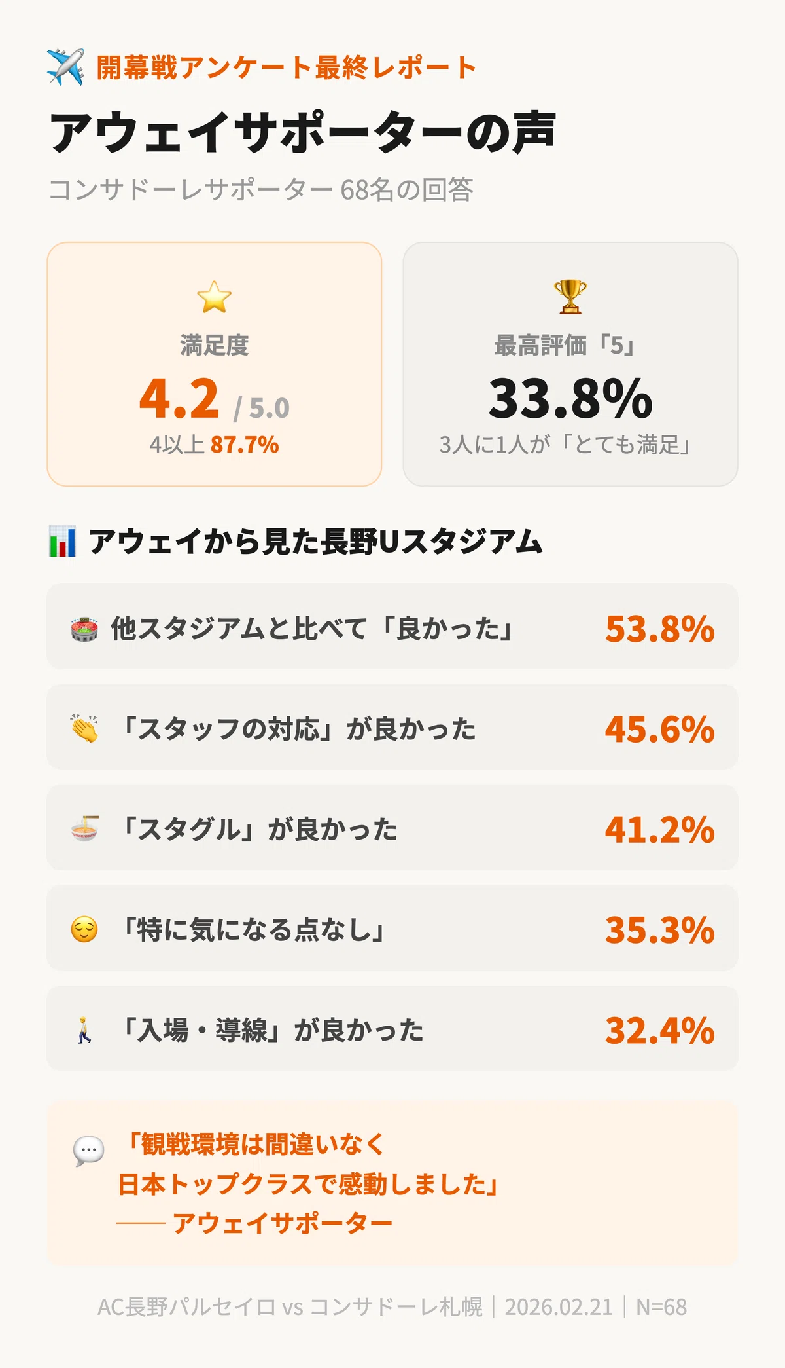Click the star icon above 満足度
785x1368 pixels.
(x=215, y=297)
